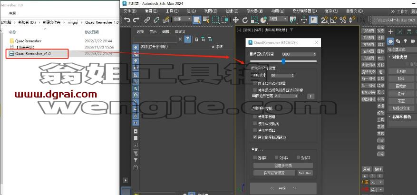The image size is (417, 195).
Task: Adjust the quad density 2.0 spinner
Action: pos(297,96)
